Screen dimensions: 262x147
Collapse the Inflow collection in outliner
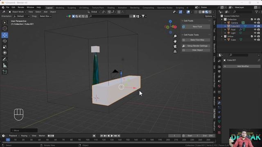point(222,36)
